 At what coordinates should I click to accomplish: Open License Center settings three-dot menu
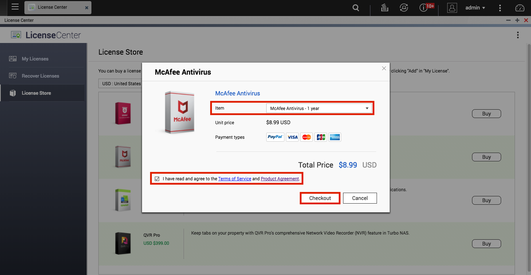coord(518,35)
